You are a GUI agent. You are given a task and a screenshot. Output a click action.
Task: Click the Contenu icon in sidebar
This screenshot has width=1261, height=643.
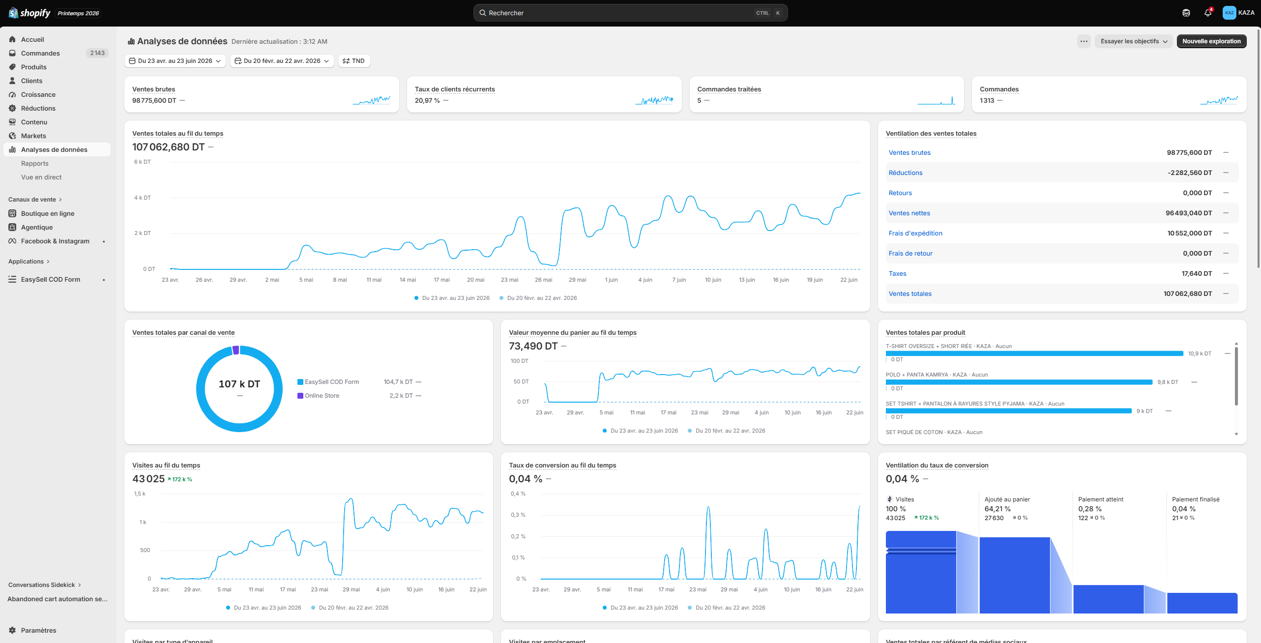pos(12,122)
